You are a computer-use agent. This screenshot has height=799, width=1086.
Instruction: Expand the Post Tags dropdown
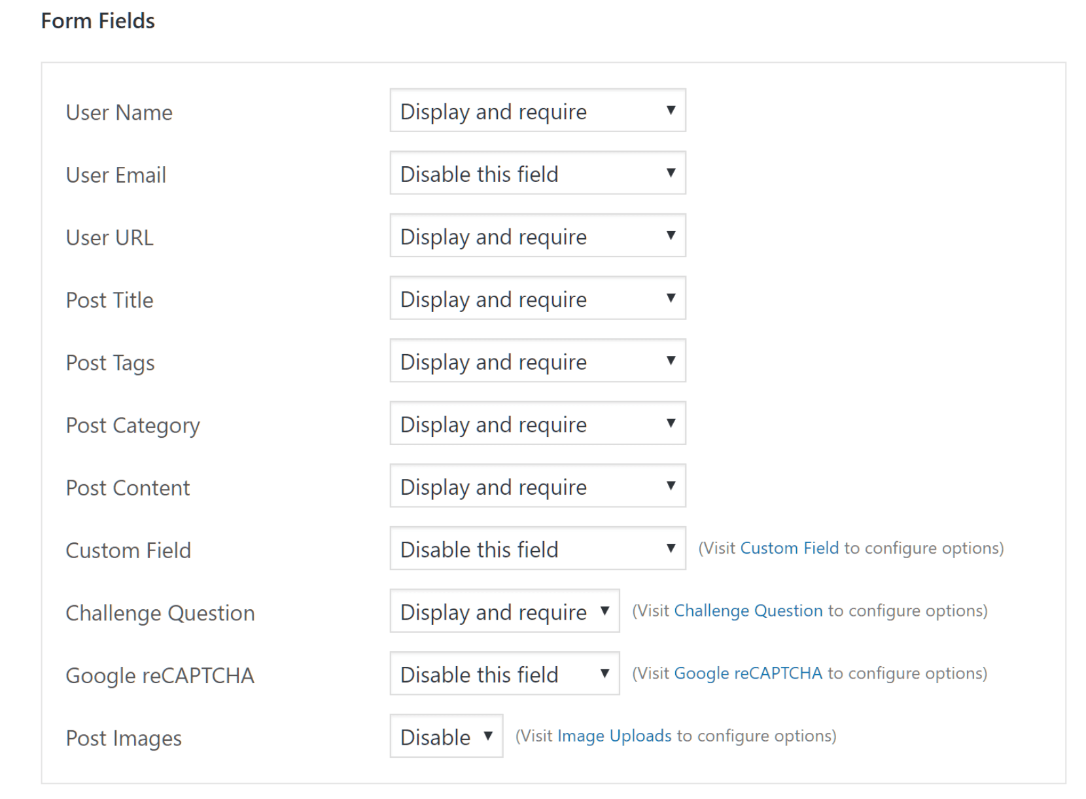[x=538, y=361]
